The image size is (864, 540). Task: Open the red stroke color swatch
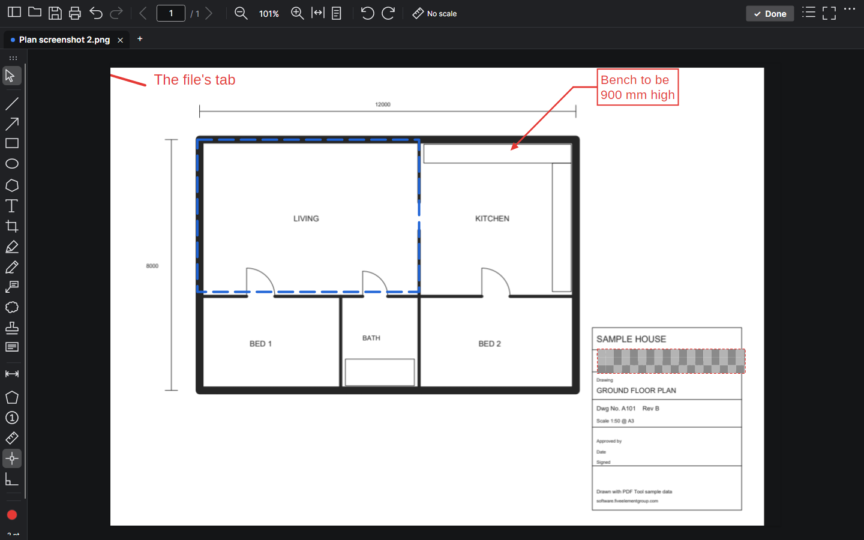coord(12,515)
